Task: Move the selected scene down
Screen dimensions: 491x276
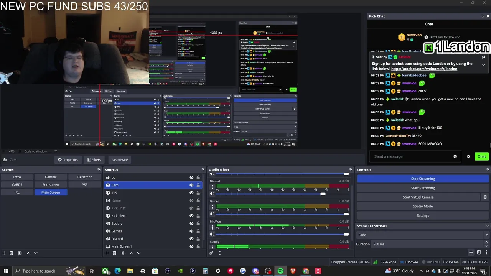Action: pos(36,253)
